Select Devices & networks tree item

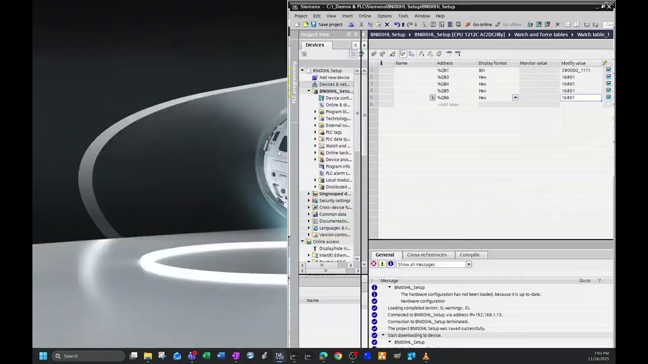(x=334, y=84)
